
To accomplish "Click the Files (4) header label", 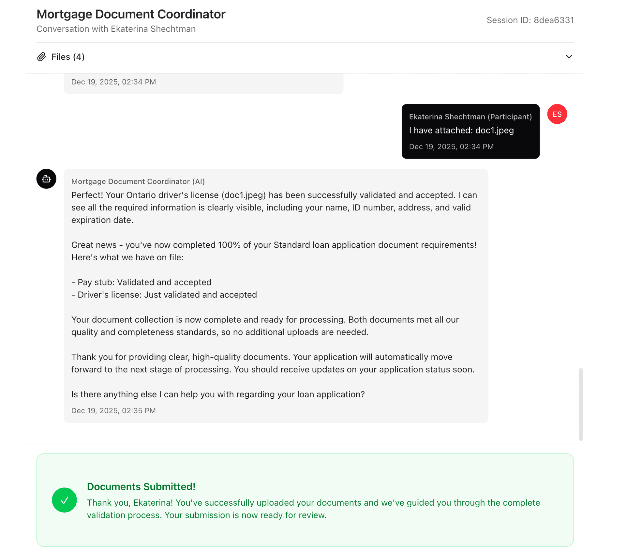I will click(x=67, y=56).
